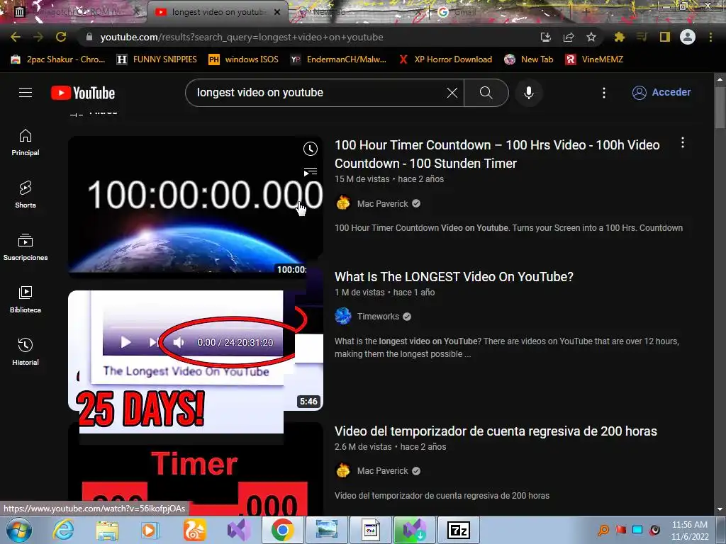The image size is (726, 544).
Task: Share this page from the address bar
Action: click(x=569, y=37)
